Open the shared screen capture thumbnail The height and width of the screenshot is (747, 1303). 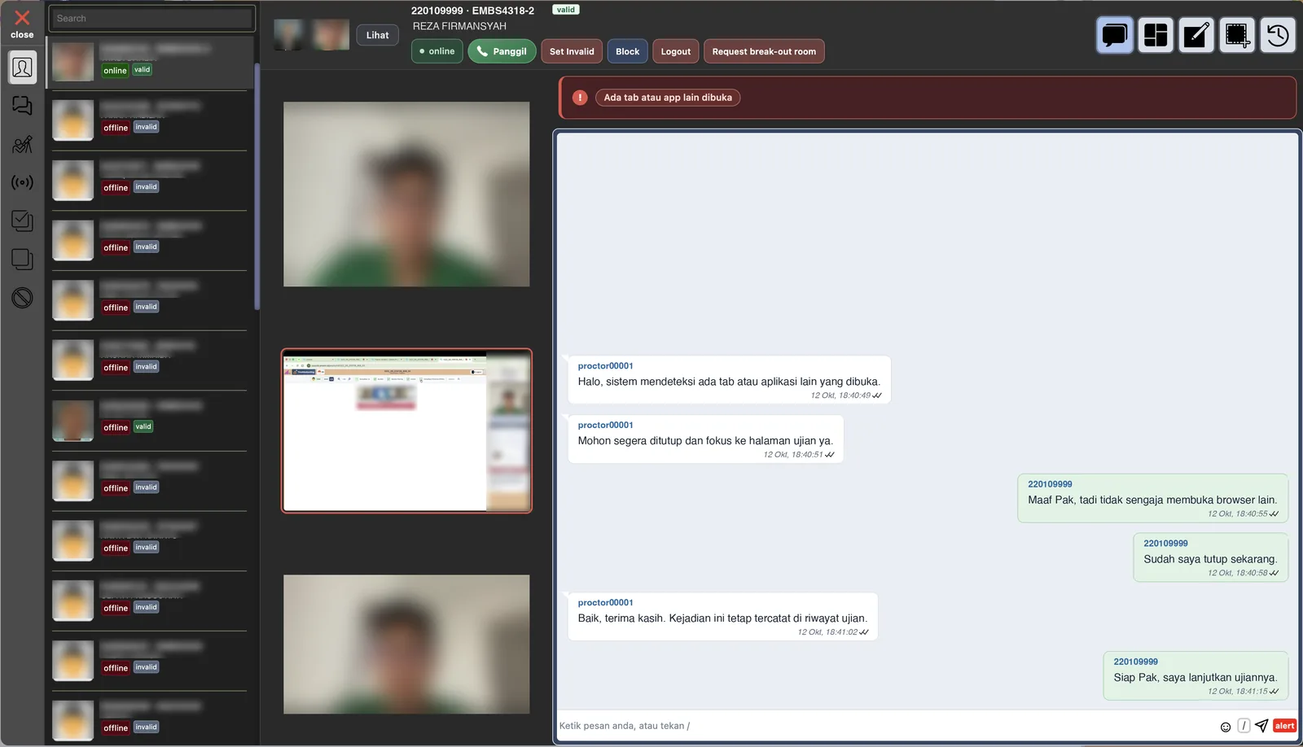click(x=406, y=430)
